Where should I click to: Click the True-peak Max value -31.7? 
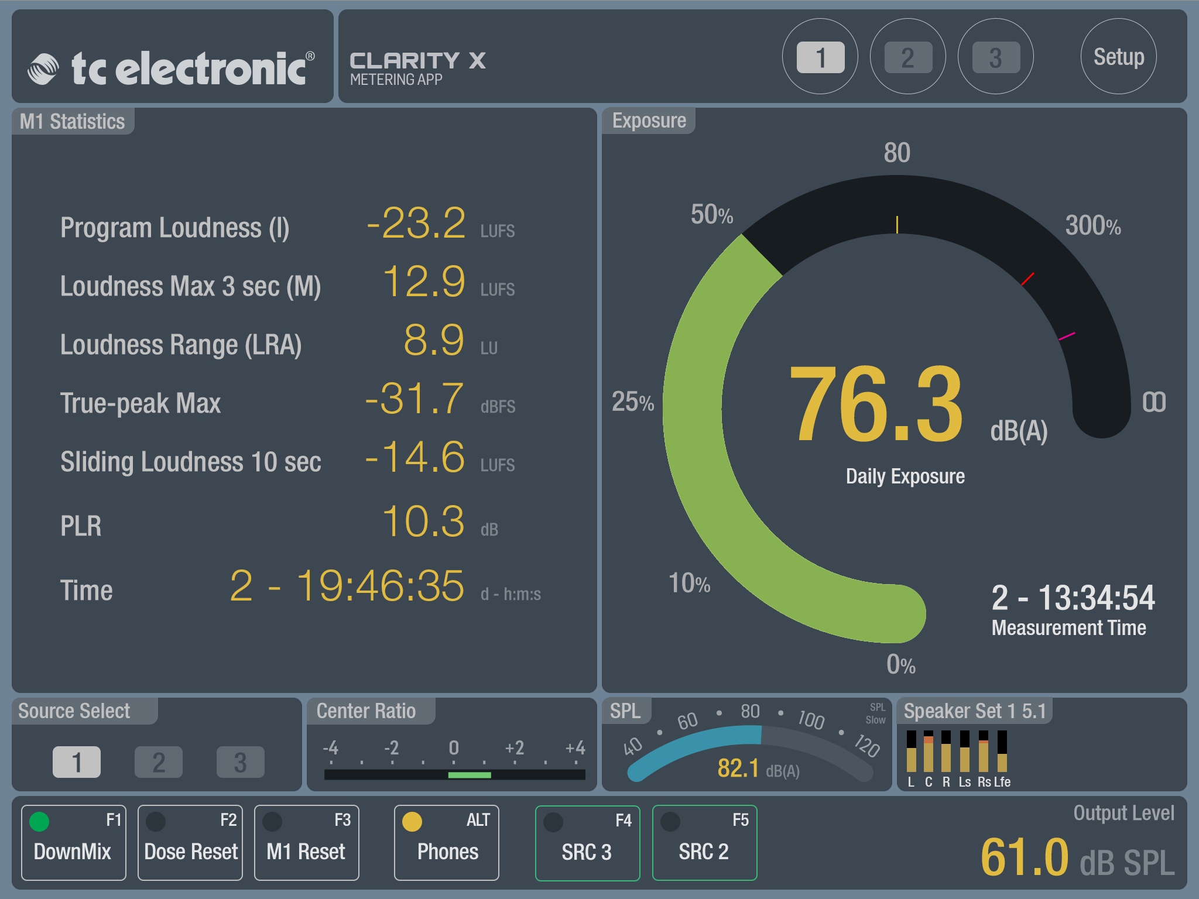(414, 399)
